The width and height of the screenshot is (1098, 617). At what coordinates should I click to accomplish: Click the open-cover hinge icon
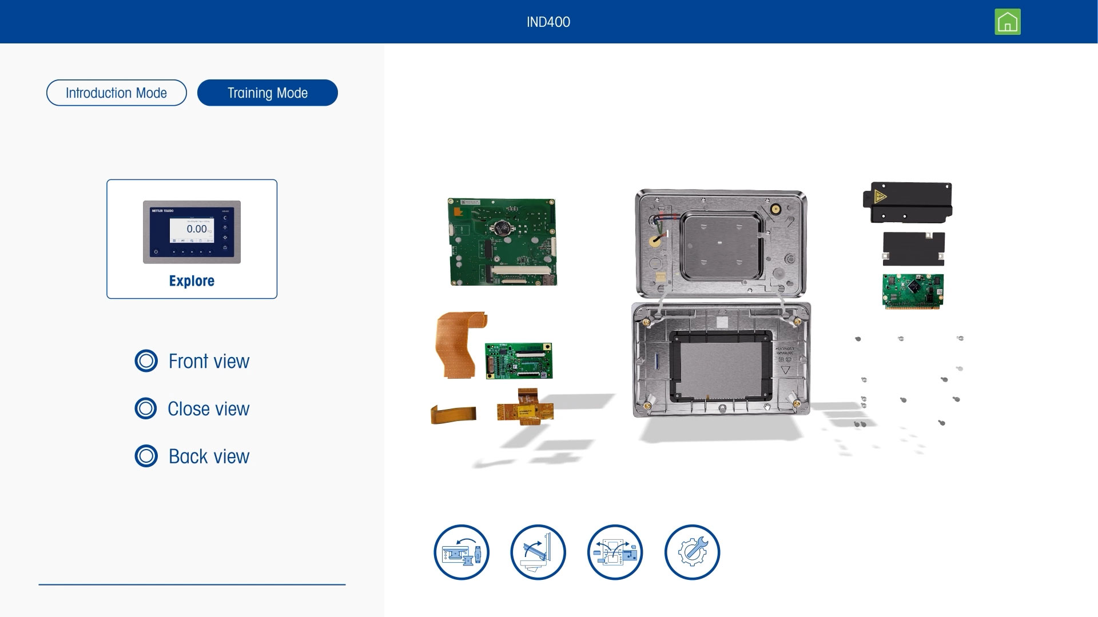538,552
